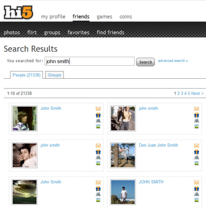Send gift to uppercase JOHN SMITH
This screenshot has height=207, width=206.
tap(196, 188)
